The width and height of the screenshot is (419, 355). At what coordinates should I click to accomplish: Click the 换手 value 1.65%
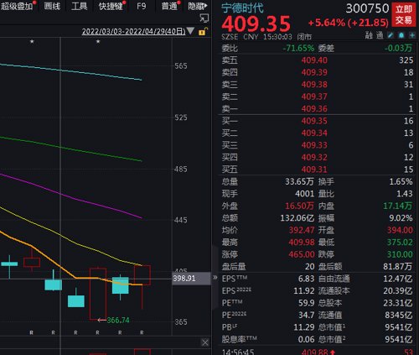point(401,181)
